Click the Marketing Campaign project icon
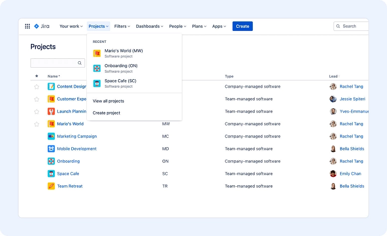 [51, 136]
